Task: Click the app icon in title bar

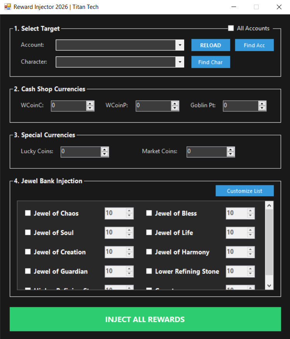Action: tap(7, 7)
